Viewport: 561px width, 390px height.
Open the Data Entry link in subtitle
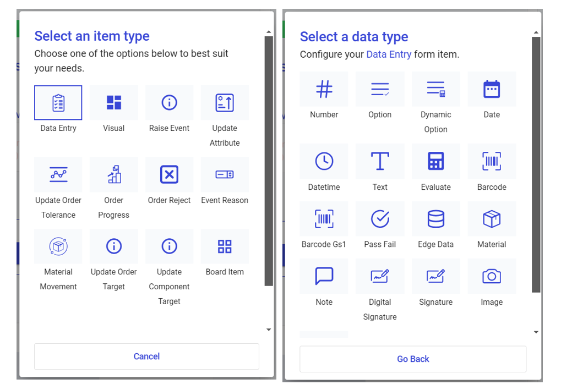[x=389, y=54]
